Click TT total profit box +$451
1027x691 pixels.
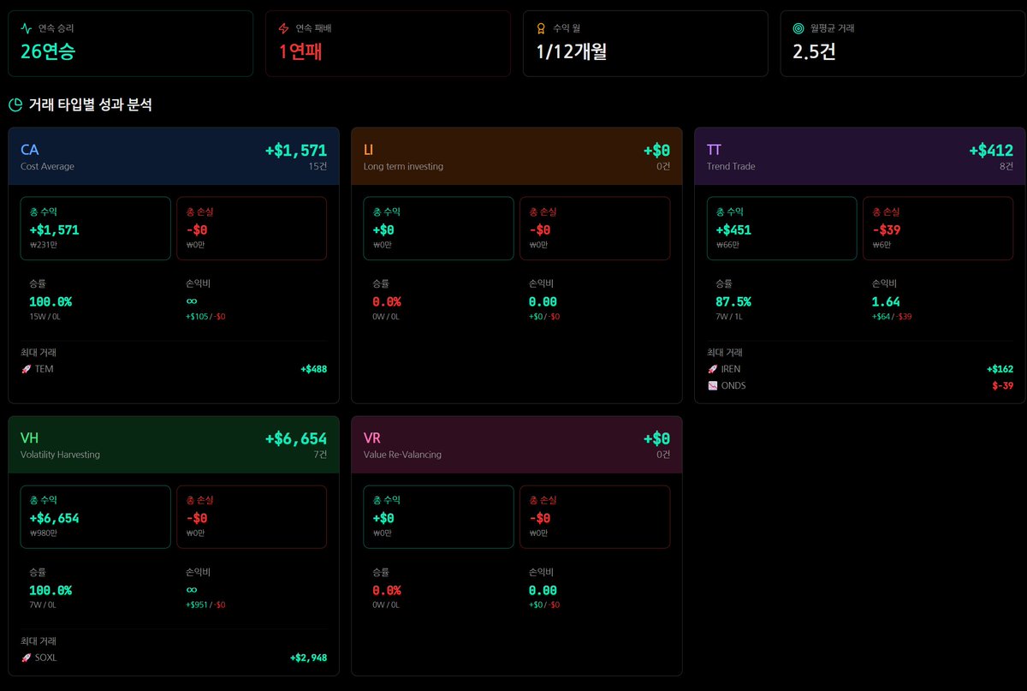tap(781, 228)
